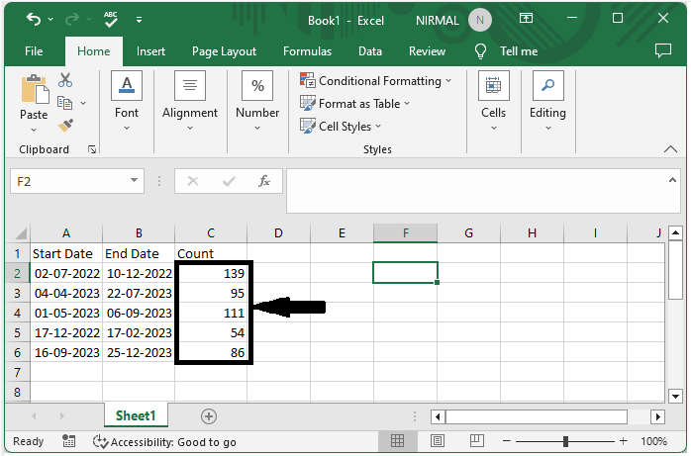
Task: Open the Comments speech bubble icon
Action: [663, 50]
